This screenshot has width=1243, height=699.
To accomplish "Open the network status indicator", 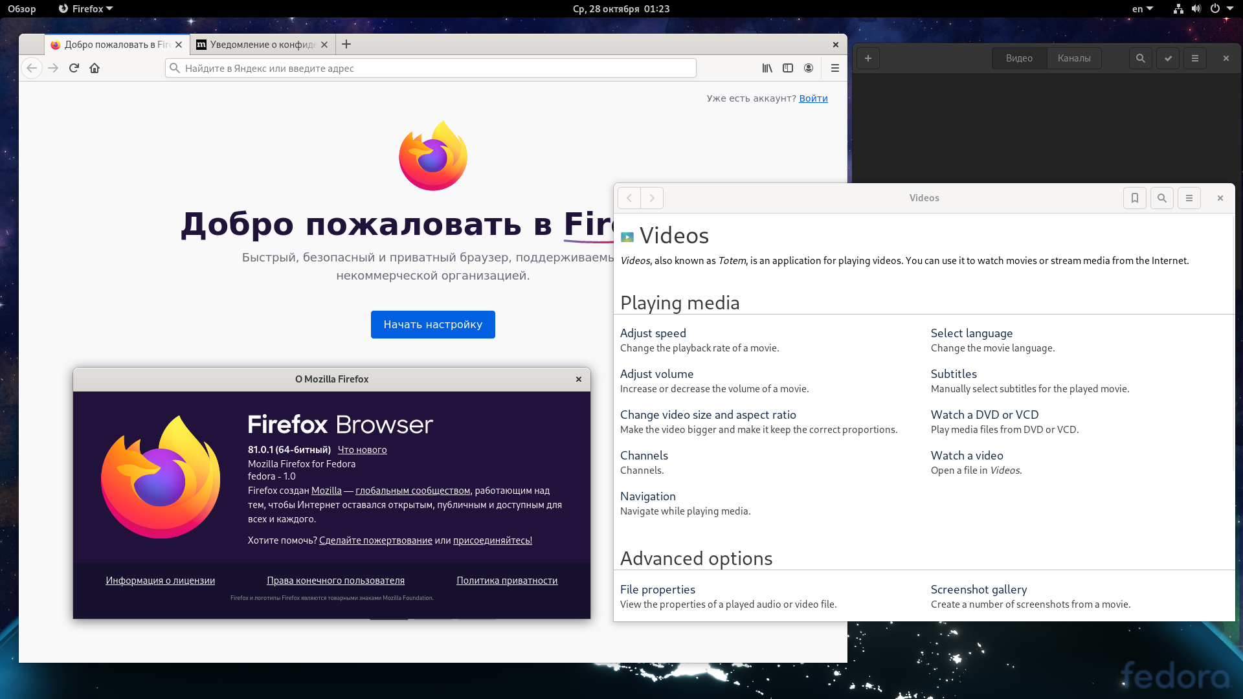I will [x=1178, y=9].
